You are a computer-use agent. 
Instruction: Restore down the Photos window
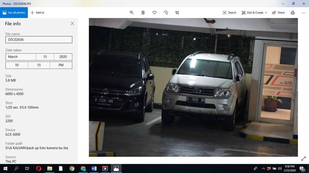[293, 3]
